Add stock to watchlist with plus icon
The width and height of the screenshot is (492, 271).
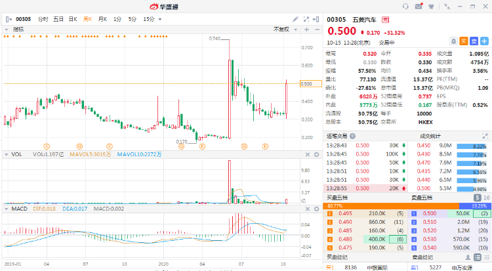tap(484, 41)
